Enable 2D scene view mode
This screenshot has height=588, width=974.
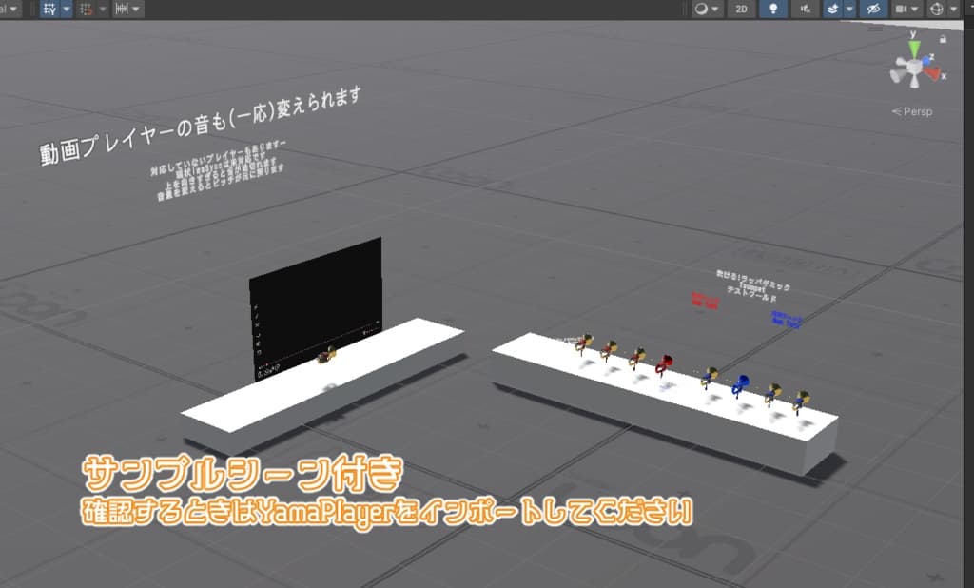click(x=741, y=10)
